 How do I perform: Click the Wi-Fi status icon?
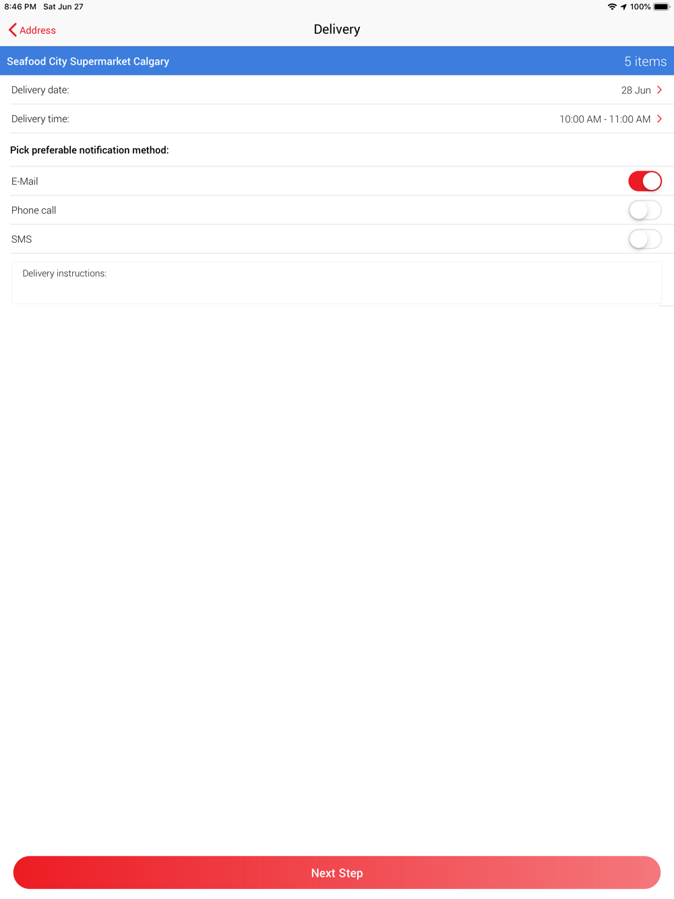tap(612, 7)
